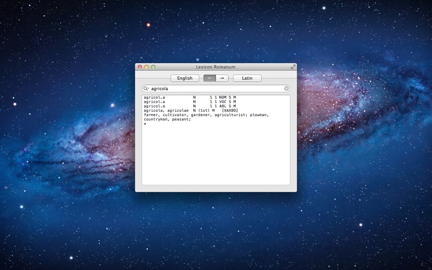The image size is (432, 270).
Task: Minimize the window with the yellow button
Action: pos(146,67)
